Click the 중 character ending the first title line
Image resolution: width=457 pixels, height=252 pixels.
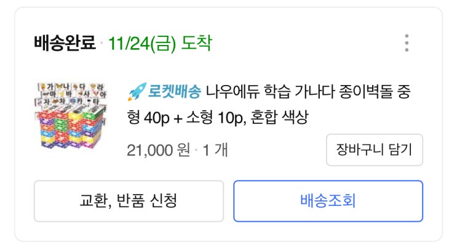[x=402, y=93]
